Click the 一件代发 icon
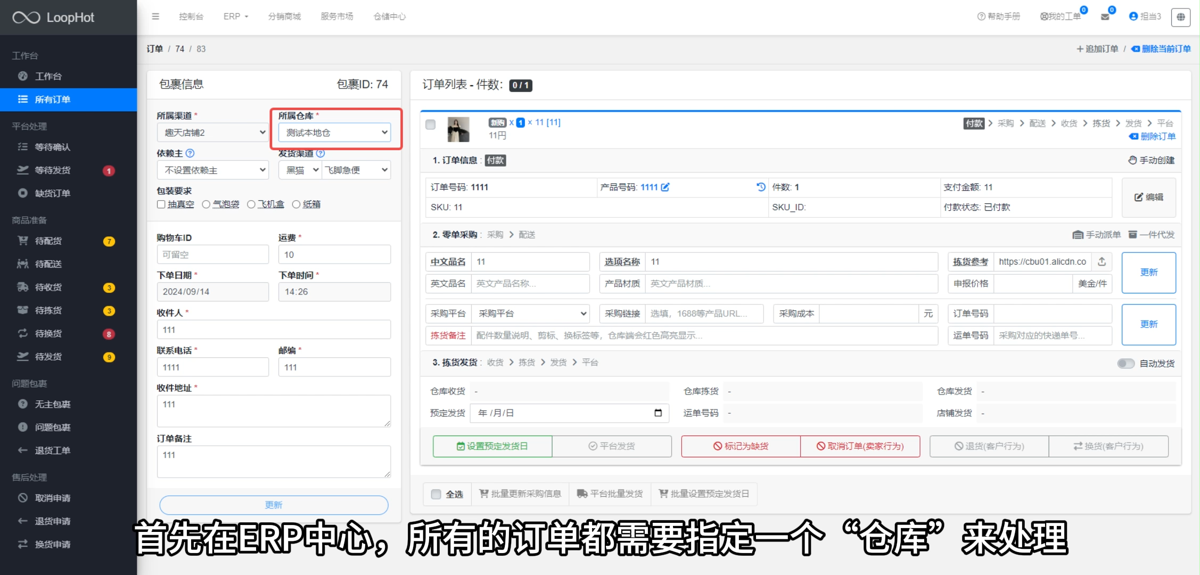1200x575 pixels. point(1133,234)
